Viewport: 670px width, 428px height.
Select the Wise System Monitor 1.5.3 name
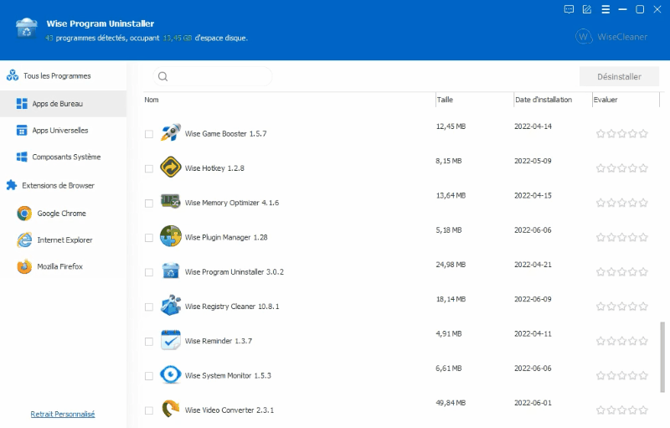[x=228, y=375]
